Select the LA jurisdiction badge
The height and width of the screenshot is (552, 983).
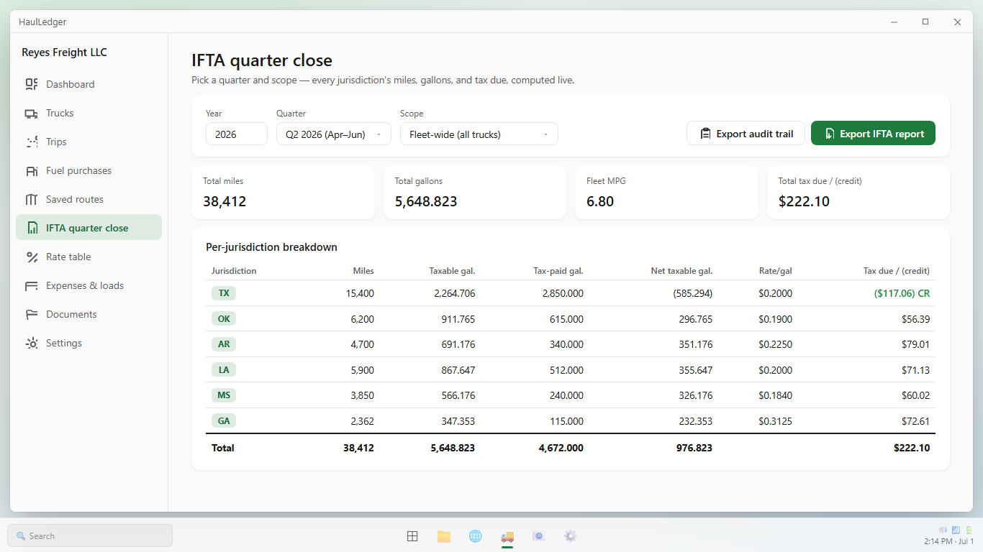(224, 369)
